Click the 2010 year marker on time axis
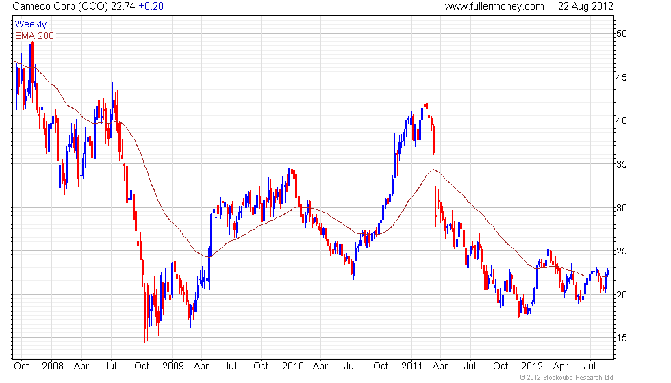Image resolution: width=671 pixels, height=383 pixels. [x=293, y=366]
